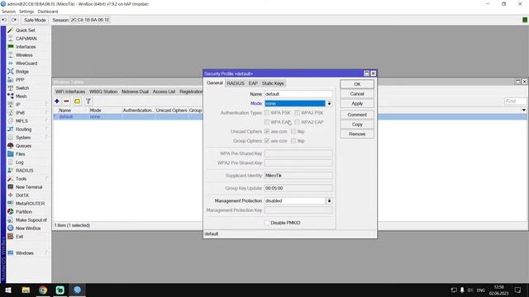The image size is (529, 297).
Task: Open the Session menu
Action: click(x=9, y=12)
